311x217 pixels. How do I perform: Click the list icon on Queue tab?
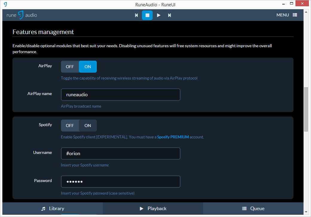pos(244,209)
